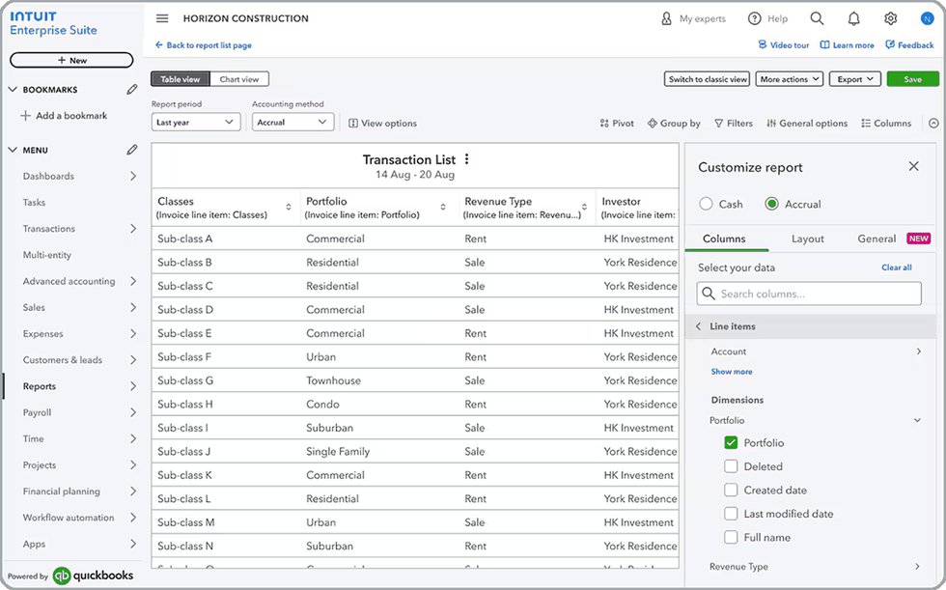Switch to the Layout tab
Screen dimensions: 946x590
click(807, 239)
